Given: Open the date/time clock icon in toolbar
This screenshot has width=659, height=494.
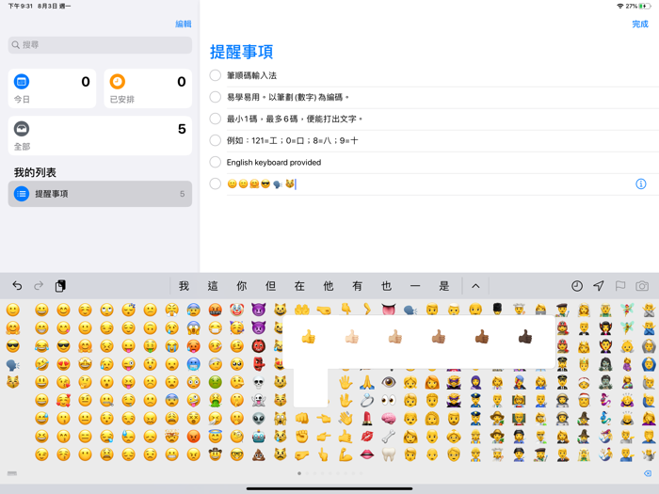Looking at the screenshot, I should click(577, 286).
